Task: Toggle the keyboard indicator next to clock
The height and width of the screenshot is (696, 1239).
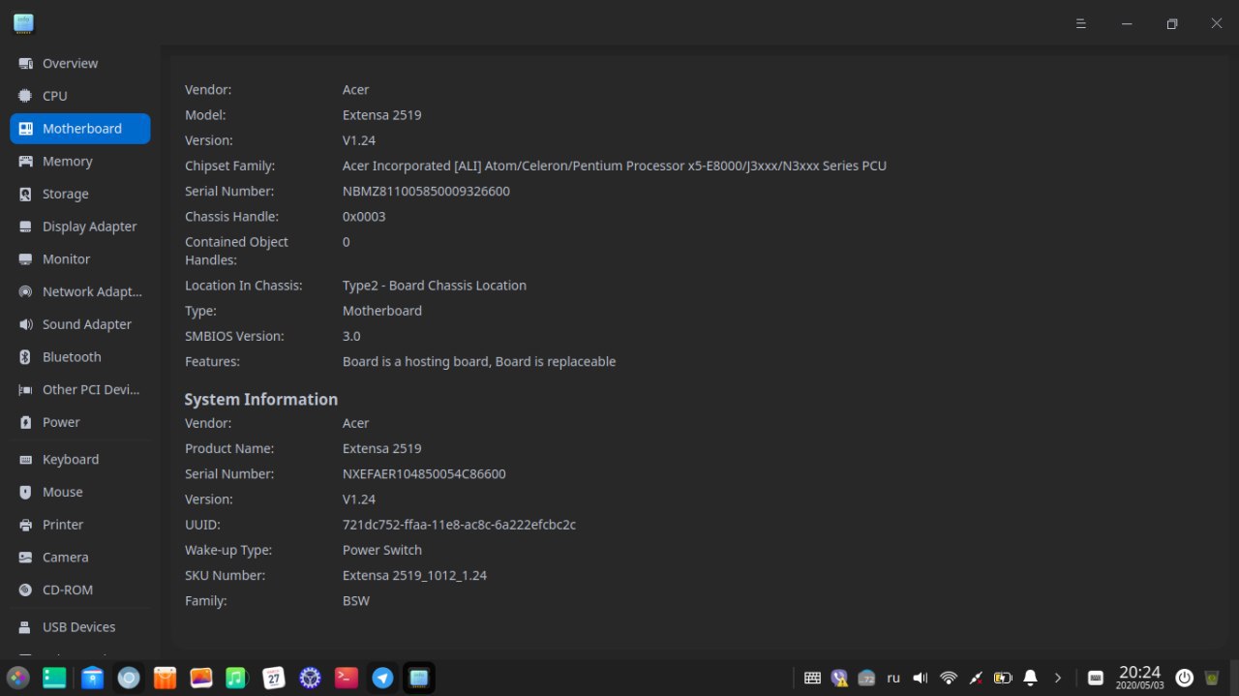Action: 1095,678
